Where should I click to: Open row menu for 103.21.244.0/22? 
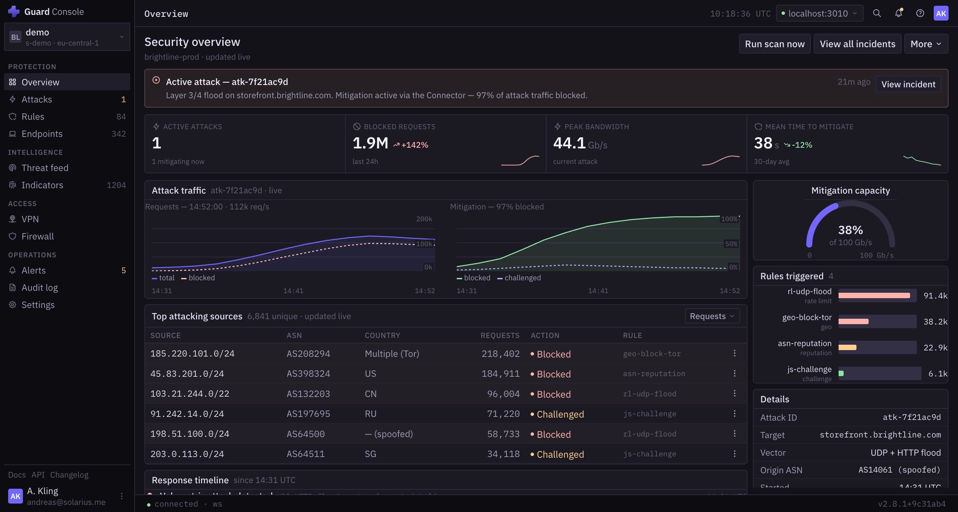coord(734,393)
